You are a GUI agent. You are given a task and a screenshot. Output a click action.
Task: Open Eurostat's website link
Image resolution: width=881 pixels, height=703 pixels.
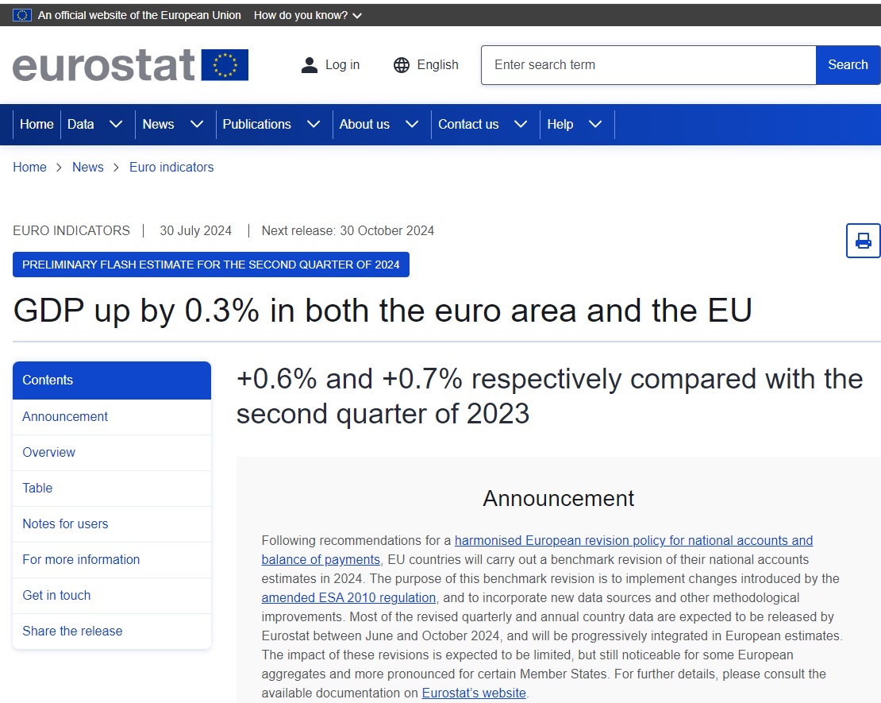coord(474,693)
